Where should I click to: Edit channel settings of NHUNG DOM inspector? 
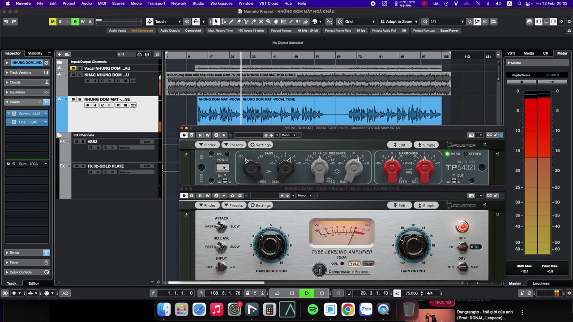[46, 63]
